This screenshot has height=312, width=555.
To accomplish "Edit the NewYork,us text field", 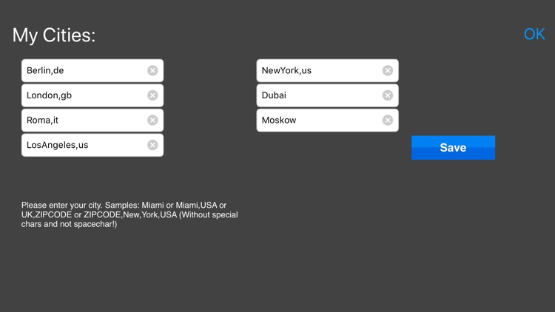I will (x=327, y=70).
